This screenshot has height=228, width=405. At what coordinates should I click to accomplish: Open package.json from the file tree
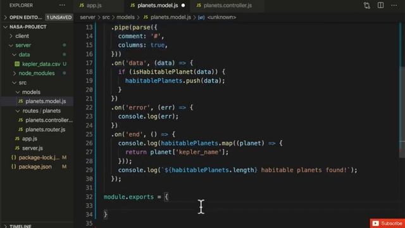tap(35, 167)
